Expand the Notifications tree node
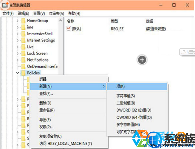The image size is (195, 149). 18,60
